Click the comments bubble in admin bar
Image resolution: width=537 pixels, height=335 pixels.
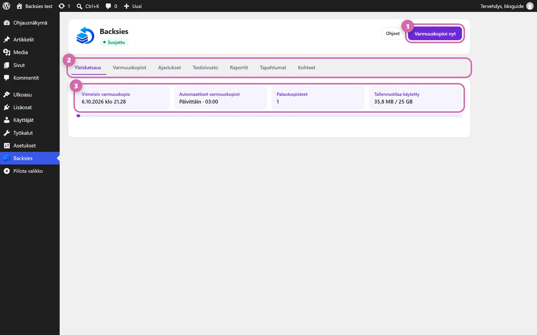[x=109, y=6]
